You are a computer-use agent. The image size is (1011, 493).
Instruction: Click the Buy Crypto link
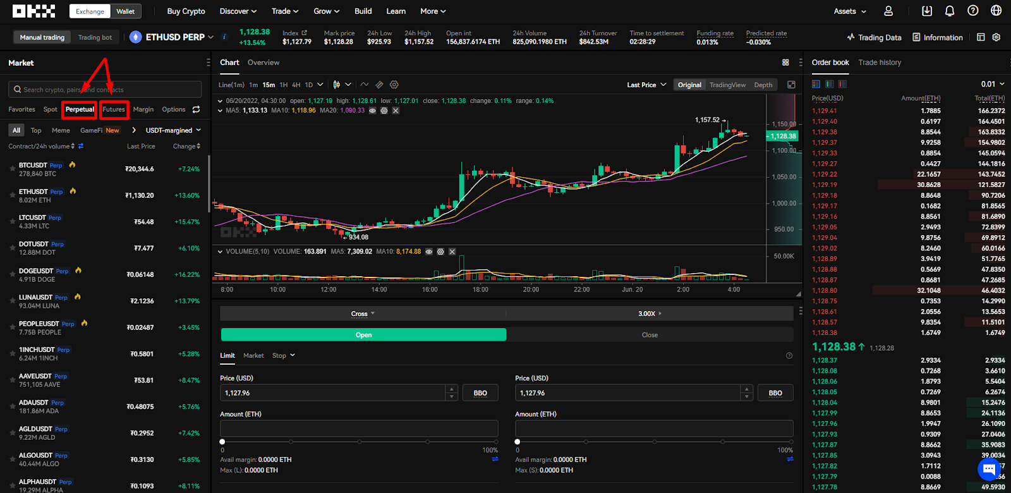[186, 11]
